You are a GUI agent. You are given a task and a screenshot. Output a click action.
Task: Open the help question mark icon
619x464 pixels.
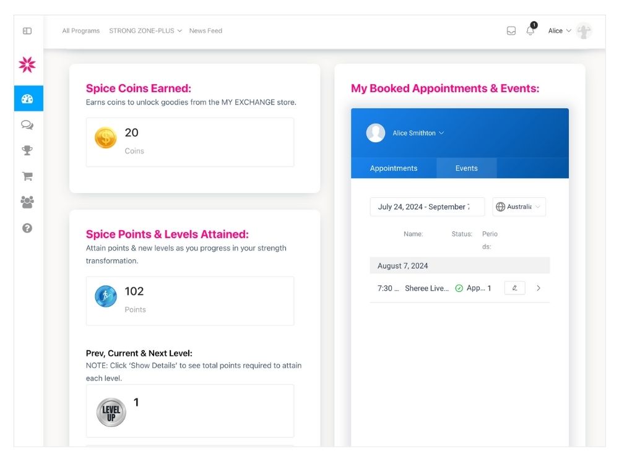27,228
